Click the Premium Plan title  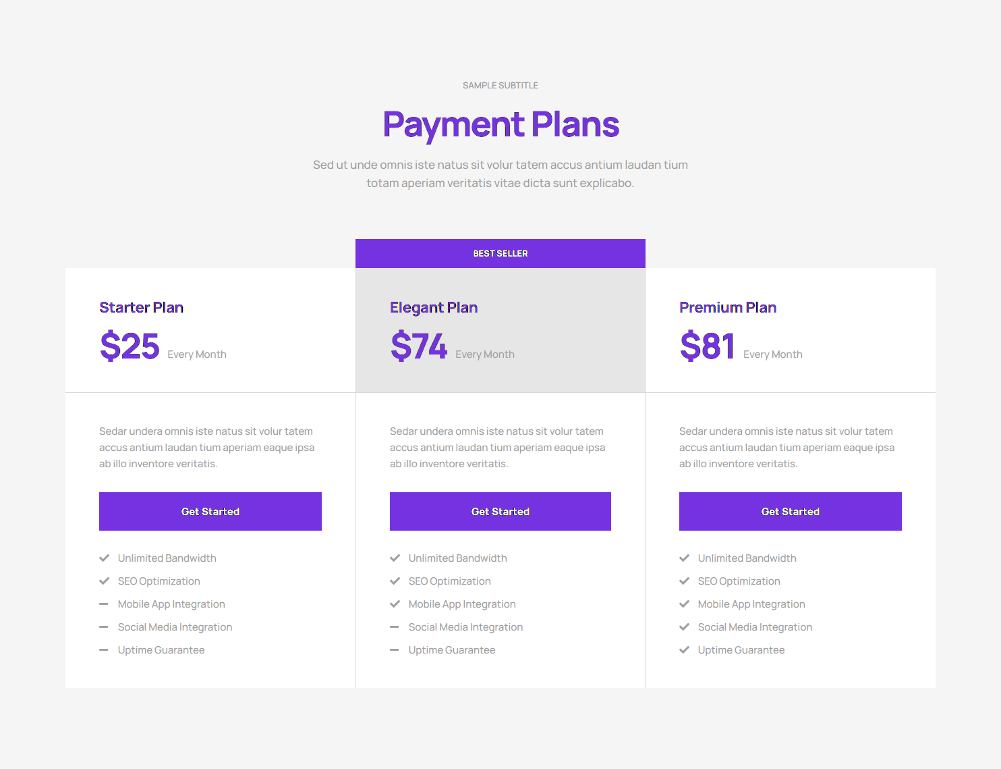[x=728, y=308]
